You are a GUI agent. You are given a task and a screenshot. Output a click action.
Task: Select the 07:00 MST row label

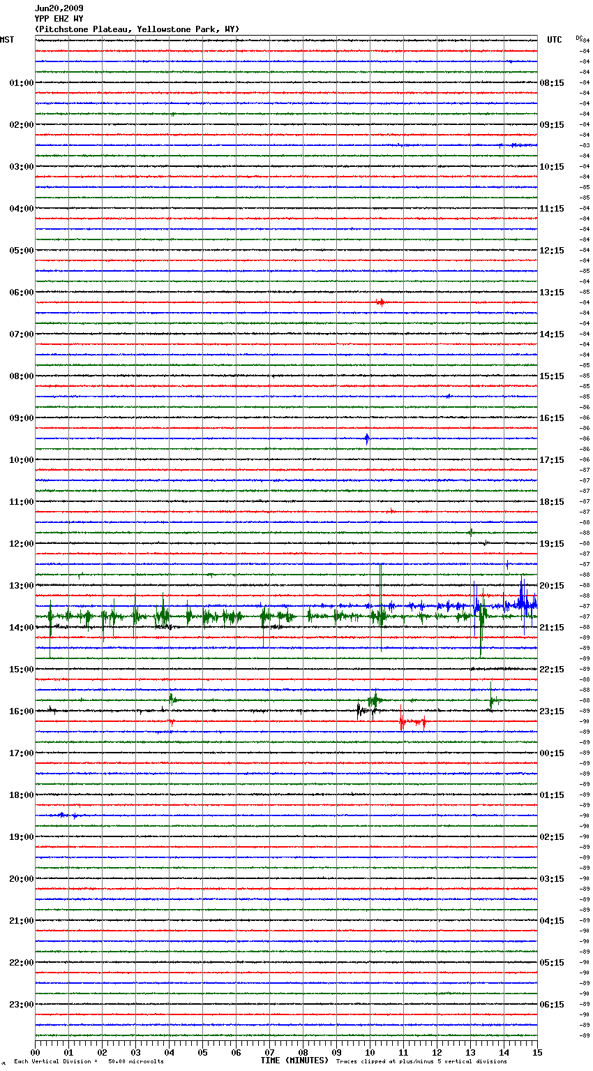pos(22,334)
